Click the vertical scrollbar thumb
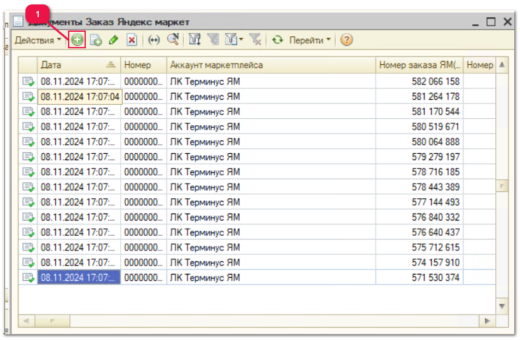This screenshot has width=520, height=340. click(x=502, y=186)
